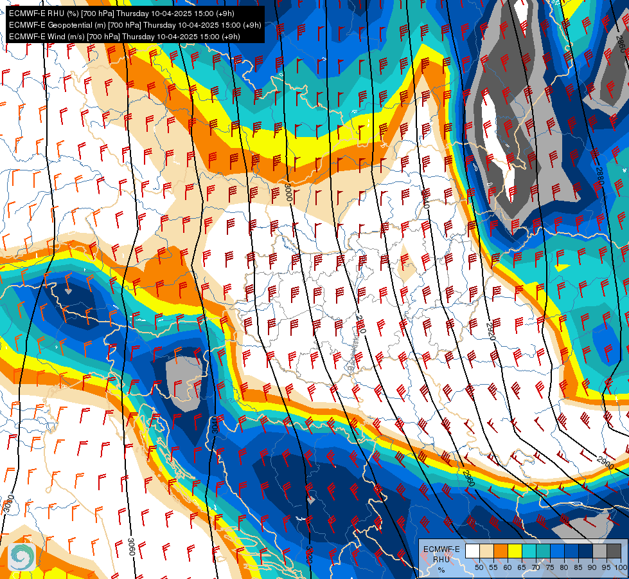Click the 'ECMWF-E' legend title text

(441, 549)
